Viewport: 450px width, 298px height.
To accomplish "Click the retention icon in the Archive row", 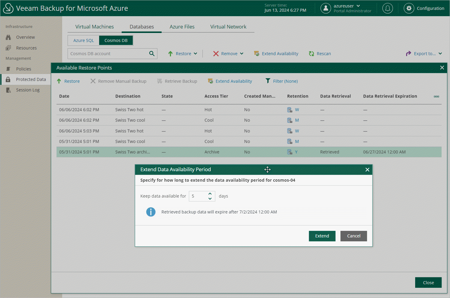I will [290, 152].
